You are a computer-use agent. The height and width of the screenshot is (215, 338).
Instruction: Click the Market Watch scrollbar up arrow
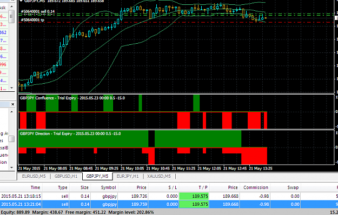(x=12, y=6)
